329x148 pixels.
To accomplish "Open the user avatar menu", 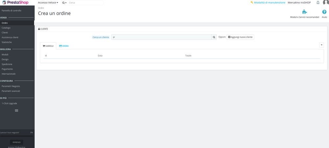I will click(x=326, y=2).
